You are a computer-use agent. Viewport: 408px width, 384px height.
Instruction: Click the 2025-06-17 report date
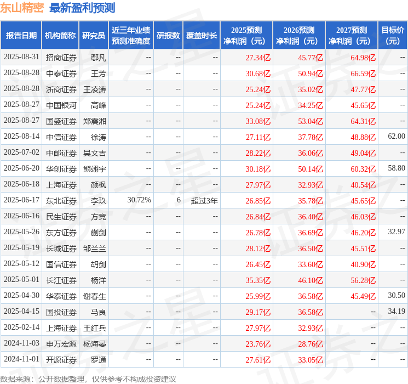tap(21, 200)
